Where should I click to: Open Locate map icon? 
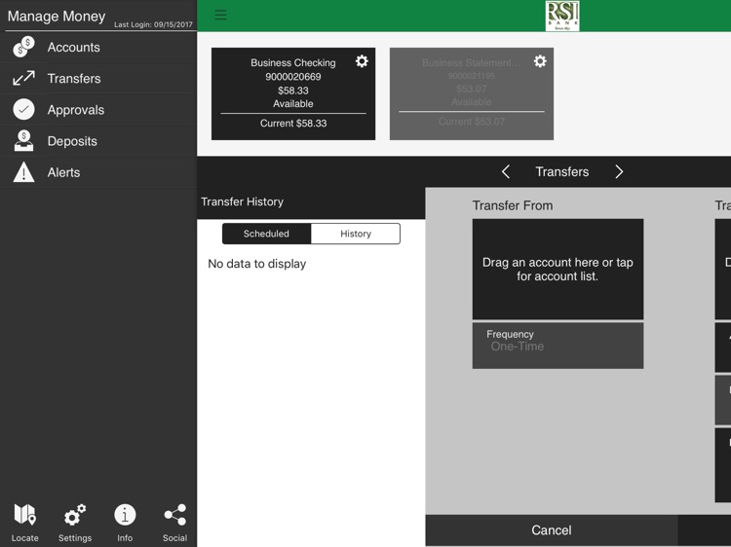24,515
